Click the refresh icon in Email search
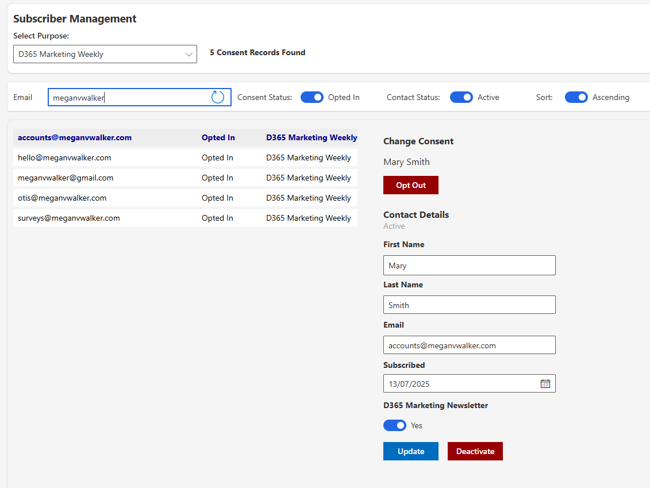Screen dimensions: 650x488 click(218, 97)
